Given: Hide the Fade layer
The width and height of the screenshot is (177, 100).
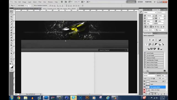Looking at the screenshot, I should (x=144, y=84).
